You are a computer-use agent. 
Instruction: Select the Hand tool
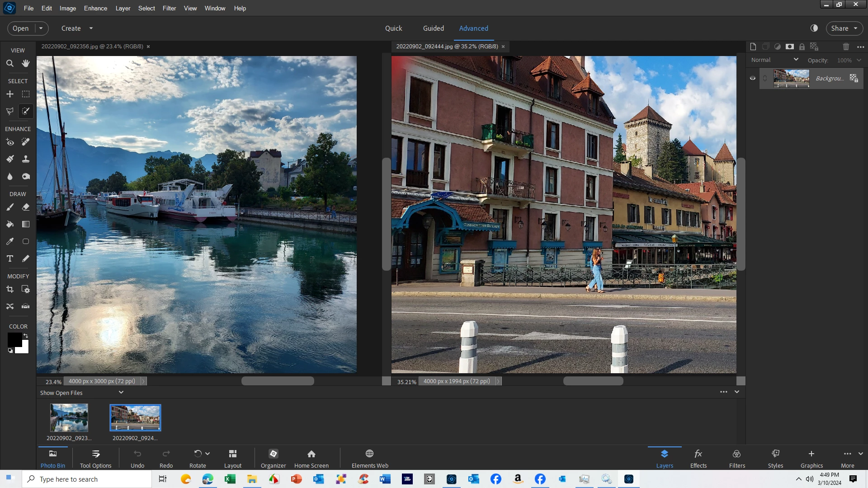pyautogui.click(x=26, y=64)
